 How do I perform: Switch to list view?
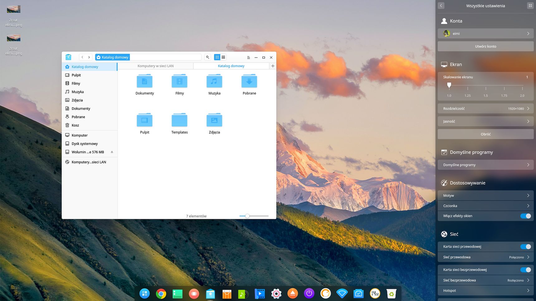click(x=223, y=57)
